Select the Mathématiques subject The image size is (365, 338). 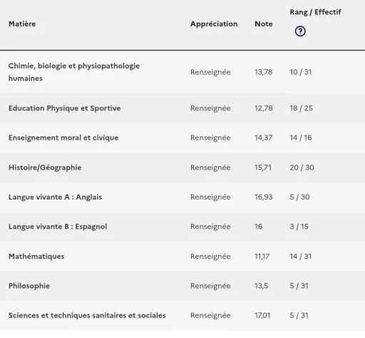tap(36, 257)
